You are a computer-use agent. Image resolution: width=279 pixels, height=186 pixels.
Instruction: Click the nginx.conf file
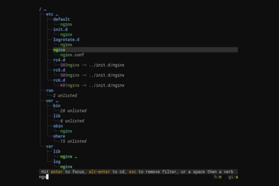coord(72,55)
